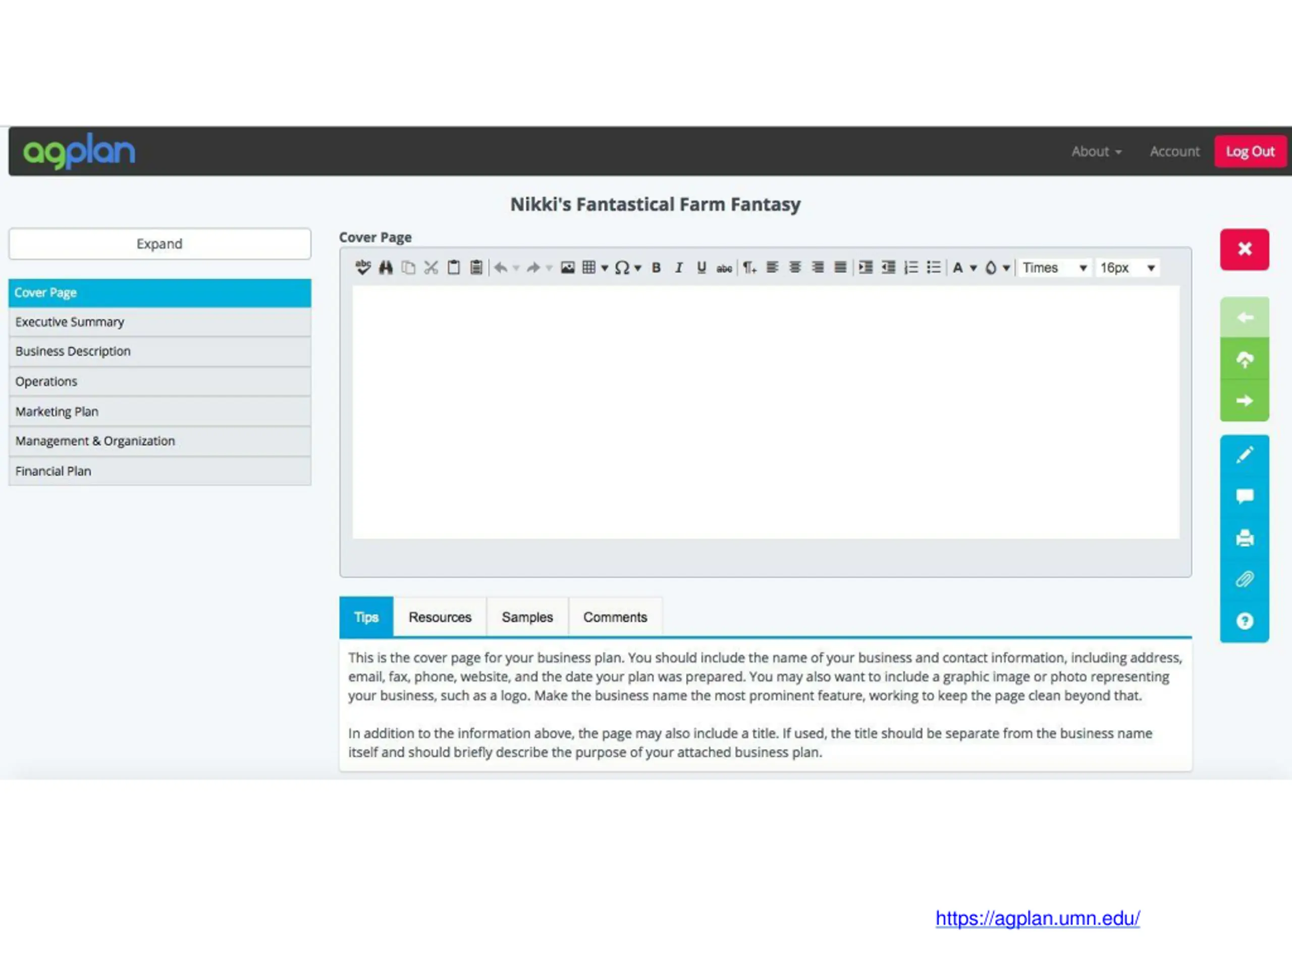Toggle strikethrough formatting
Image resolution: width=1292 pixels, height=969 pixels.
point(724,268)
